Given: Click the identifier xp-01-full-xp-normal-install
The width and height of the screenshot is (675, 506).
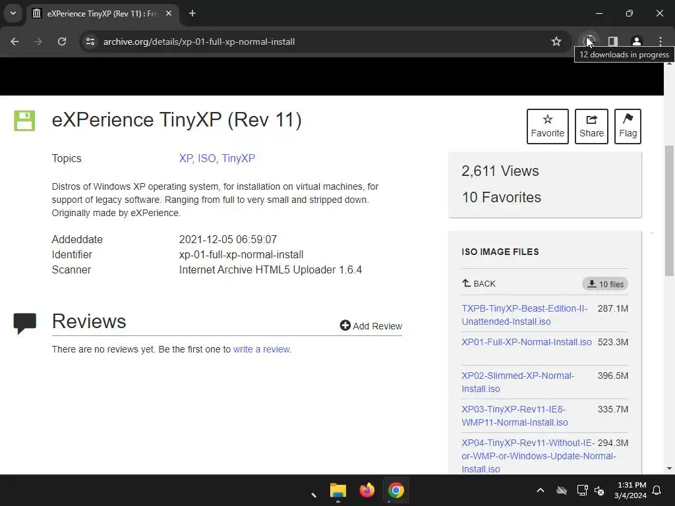Looking at the screenshot, I should click(x=241, y=255).
